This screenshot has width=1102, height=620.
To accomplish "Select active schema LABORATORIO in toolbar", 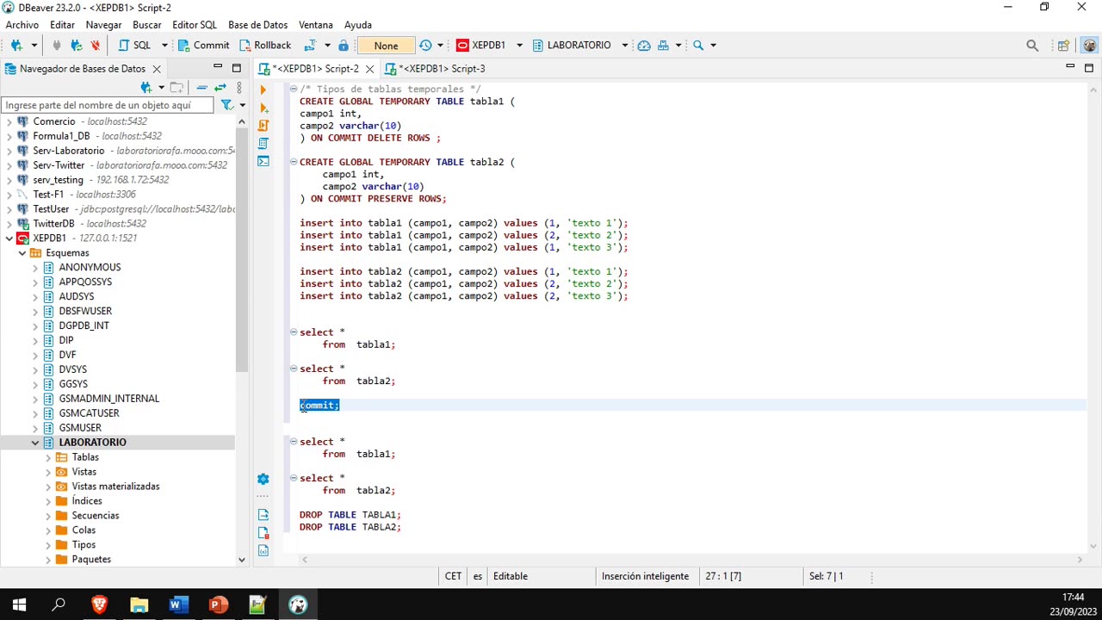I will [579, 45].
